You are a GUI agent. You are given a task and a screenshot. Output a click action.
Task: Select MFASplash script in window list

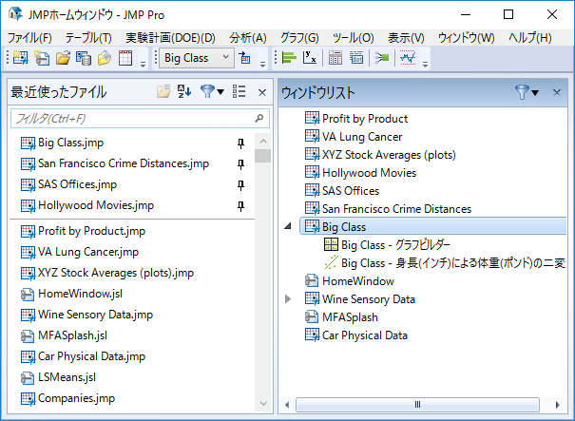tap(341, 316)
